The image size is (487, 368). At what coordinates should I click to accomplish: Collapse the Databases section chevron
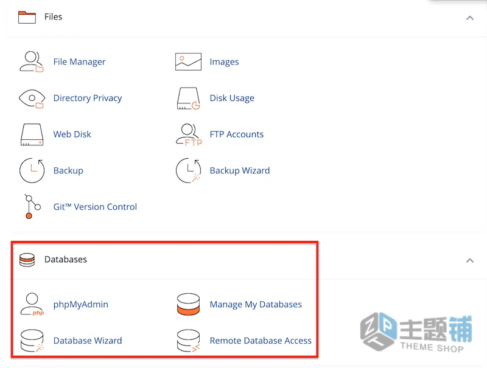(x=470, y=260)
